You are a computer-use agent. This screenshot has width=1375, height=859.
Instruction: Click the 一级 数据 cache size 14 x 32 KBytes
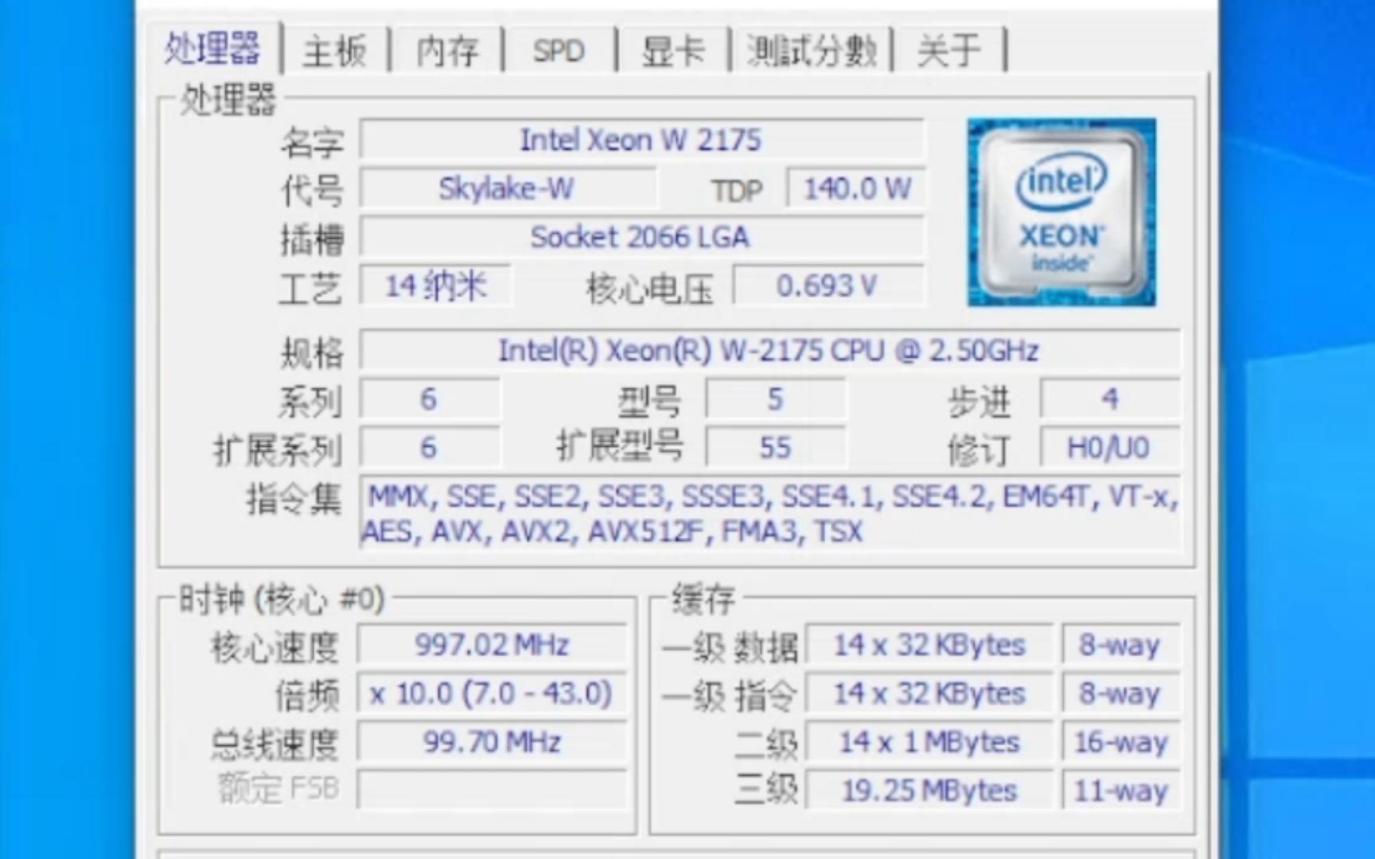tap(929, 644)
